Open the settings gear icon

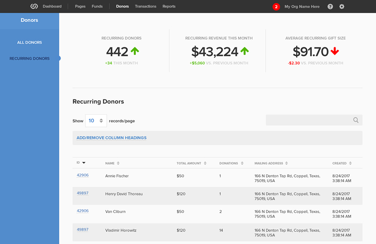(342, 7)
